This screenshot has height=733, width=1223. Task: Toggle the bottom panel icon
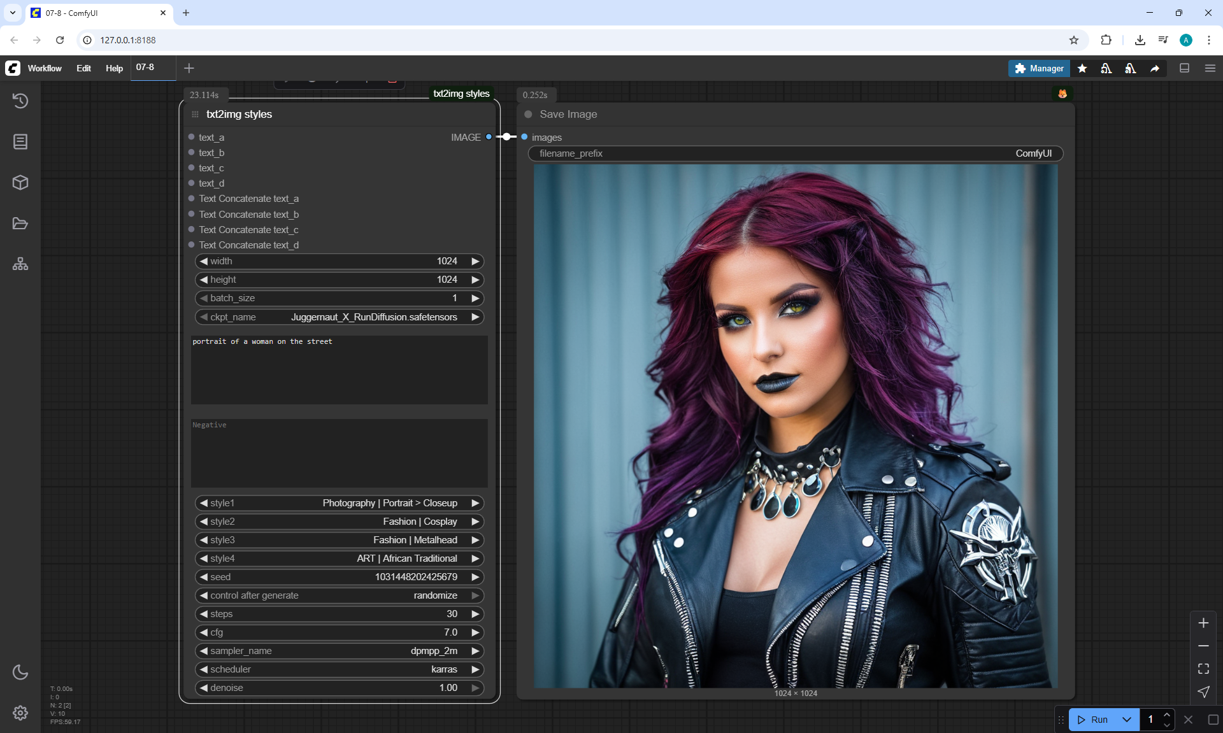1184,68
